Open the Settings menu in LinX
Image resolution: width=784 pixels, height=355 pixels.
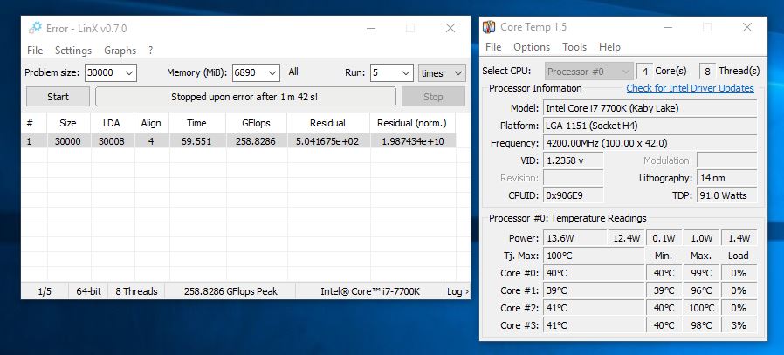point(73,51)
